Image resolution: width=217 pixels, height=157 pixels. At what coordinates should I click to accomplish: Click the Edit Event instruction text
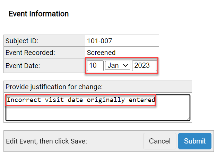46,141
